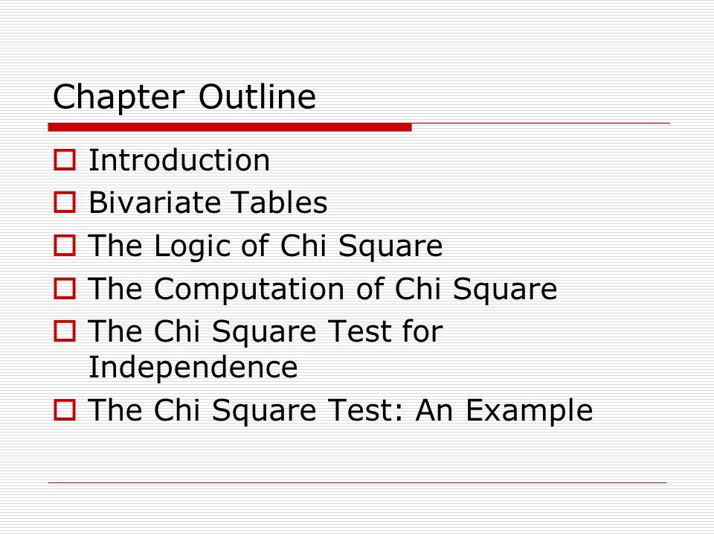Select the Introduction text line
This screenshot has height=536, width=714.
tap(179, 161)
